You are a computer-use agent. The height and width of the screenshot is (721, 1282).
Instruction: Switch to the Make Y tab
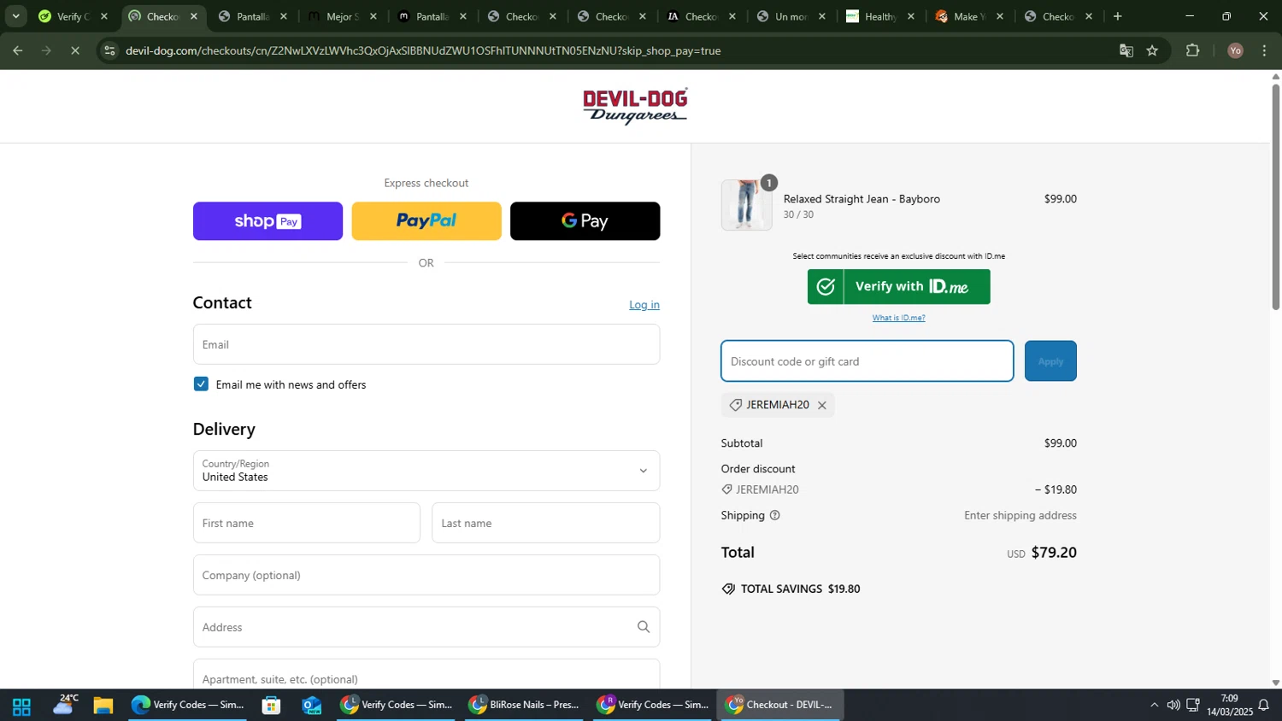tap(968, 16)
